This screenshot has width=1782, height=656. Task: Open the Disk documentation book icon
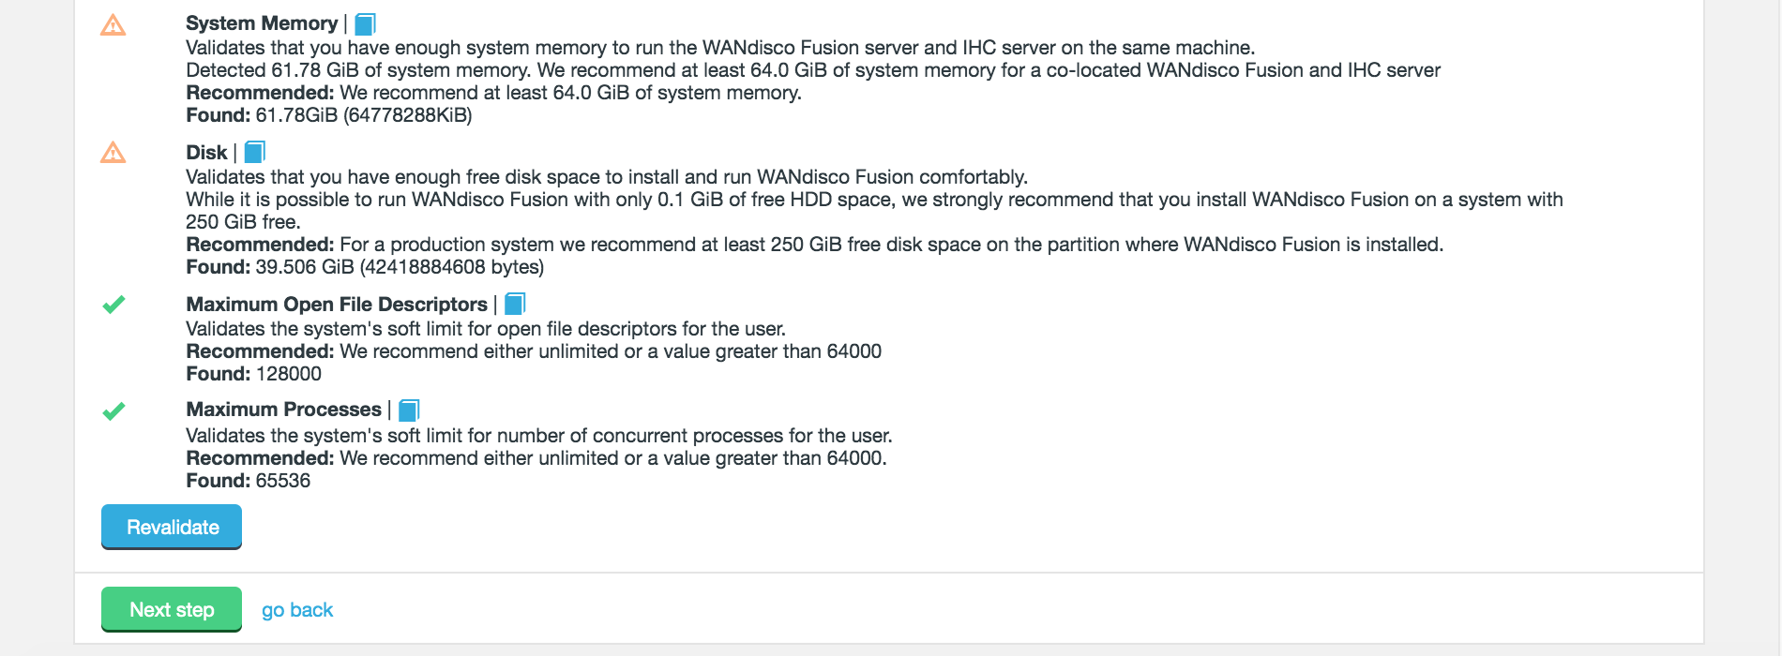tap(254, 152)
